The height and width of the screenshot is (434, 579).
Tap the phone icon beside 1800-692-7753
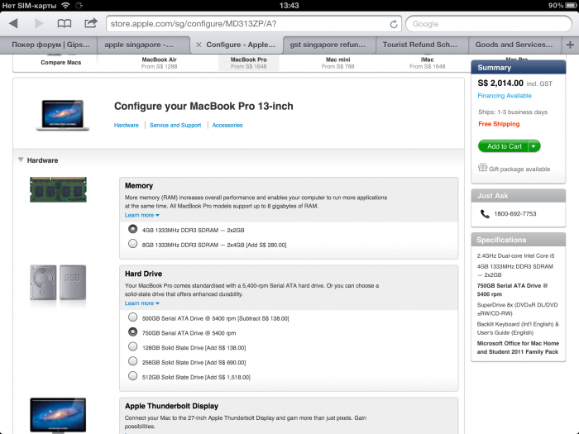pyautogui.click(x=485, y=213)
